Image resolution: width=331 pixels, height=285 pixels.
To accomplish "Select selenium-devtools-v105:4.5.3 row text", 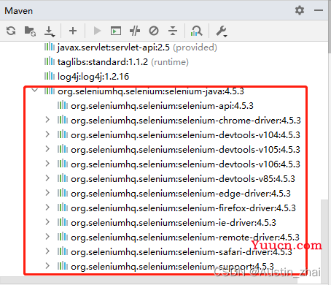I will point(185,150).
